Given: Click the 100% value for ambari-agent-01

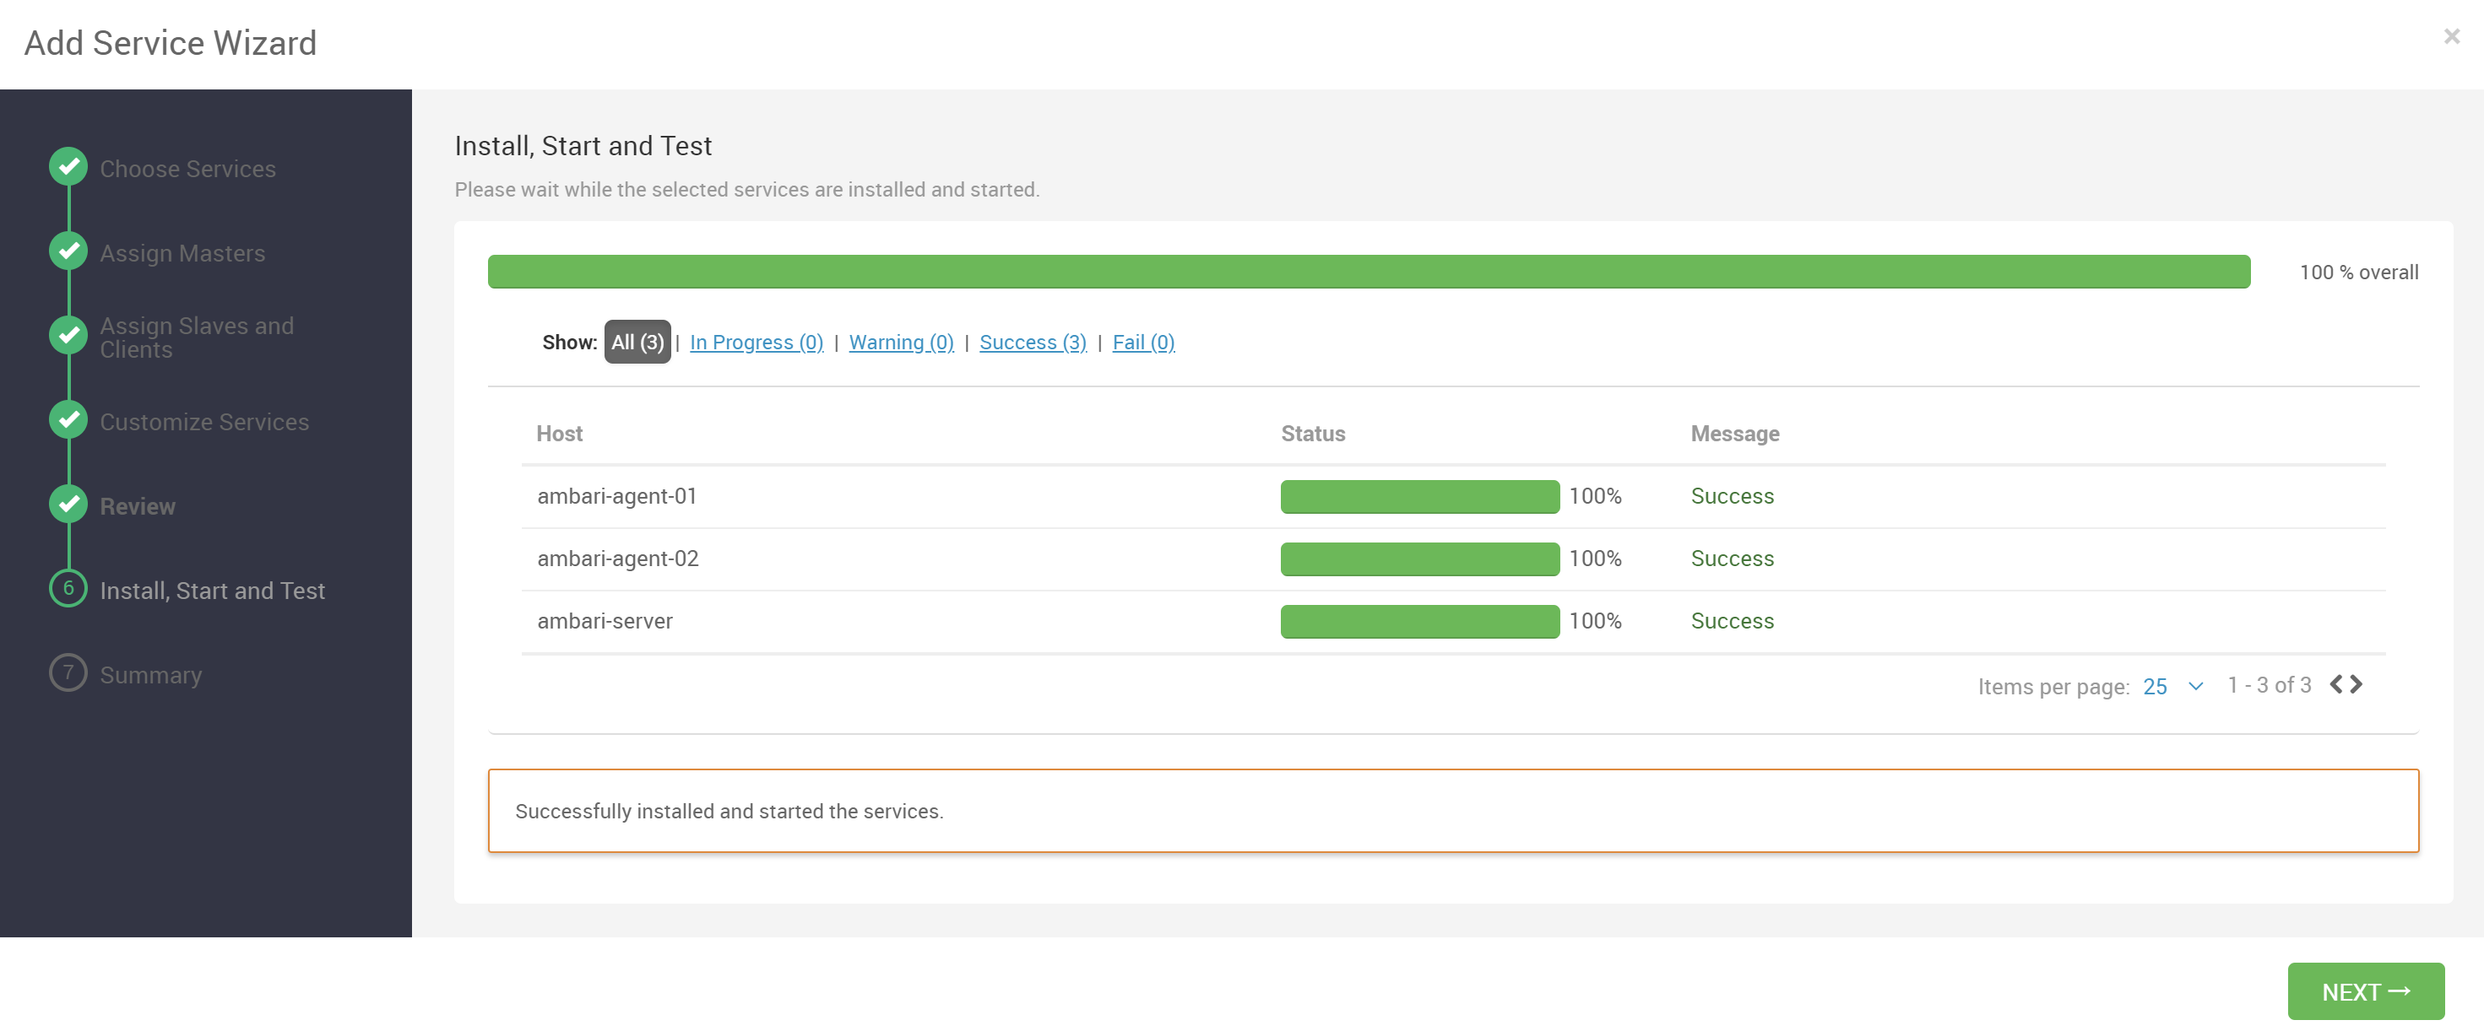Looking at the screenshot, I should tap(1595, 496).
